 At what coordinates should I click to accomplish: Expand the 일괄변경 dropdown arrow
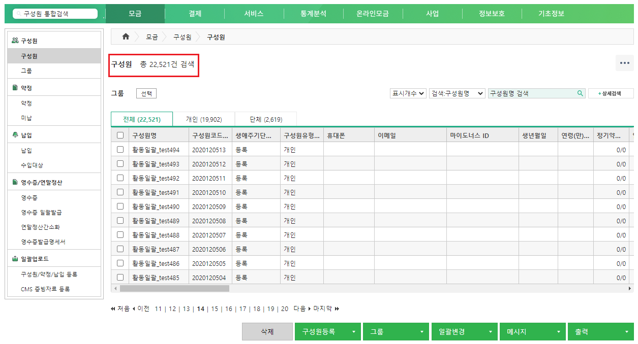490,332
